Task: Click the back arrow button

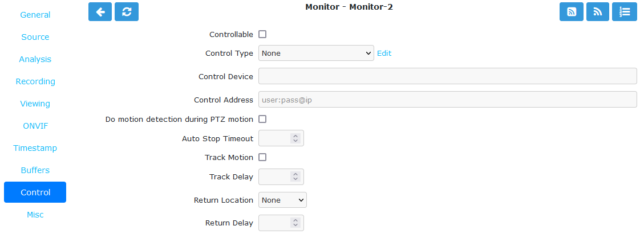Action: click(x=100, y=11)
